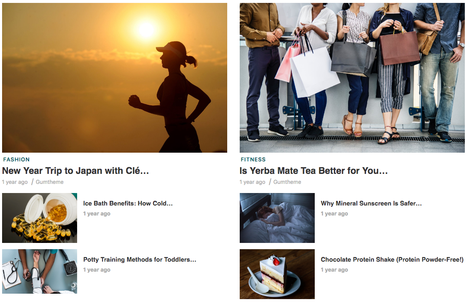Screen dimensions: 469x302
Task: Open 'Why Mineral Sunscreen Is Safer...' post
Action: click(x=371, y=203)
